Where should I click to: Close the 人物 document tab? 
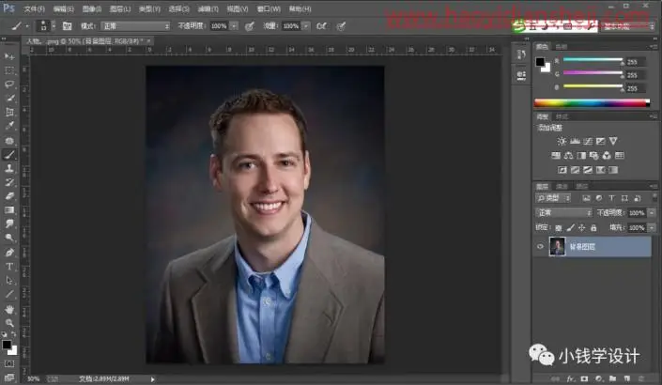[148, 41]
